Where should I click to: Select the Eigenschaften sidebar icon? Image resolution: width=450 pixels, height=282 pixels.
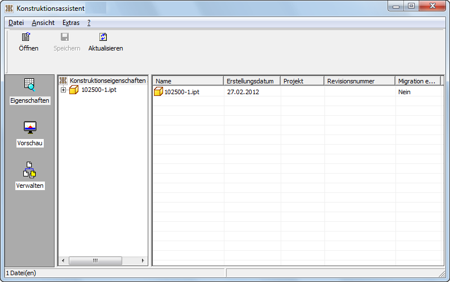click(30, 85)
